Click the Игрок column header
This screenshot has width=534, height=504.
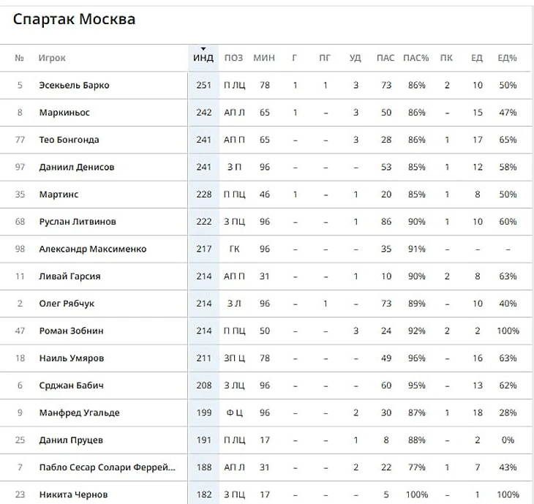pyautogui.click(x=52, y=58)
